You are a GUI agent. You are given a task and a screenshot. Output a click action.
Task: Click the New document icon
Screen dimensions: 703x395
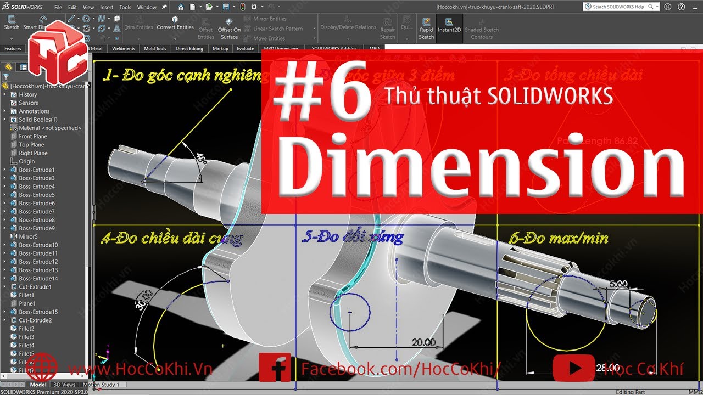point(192,7)
